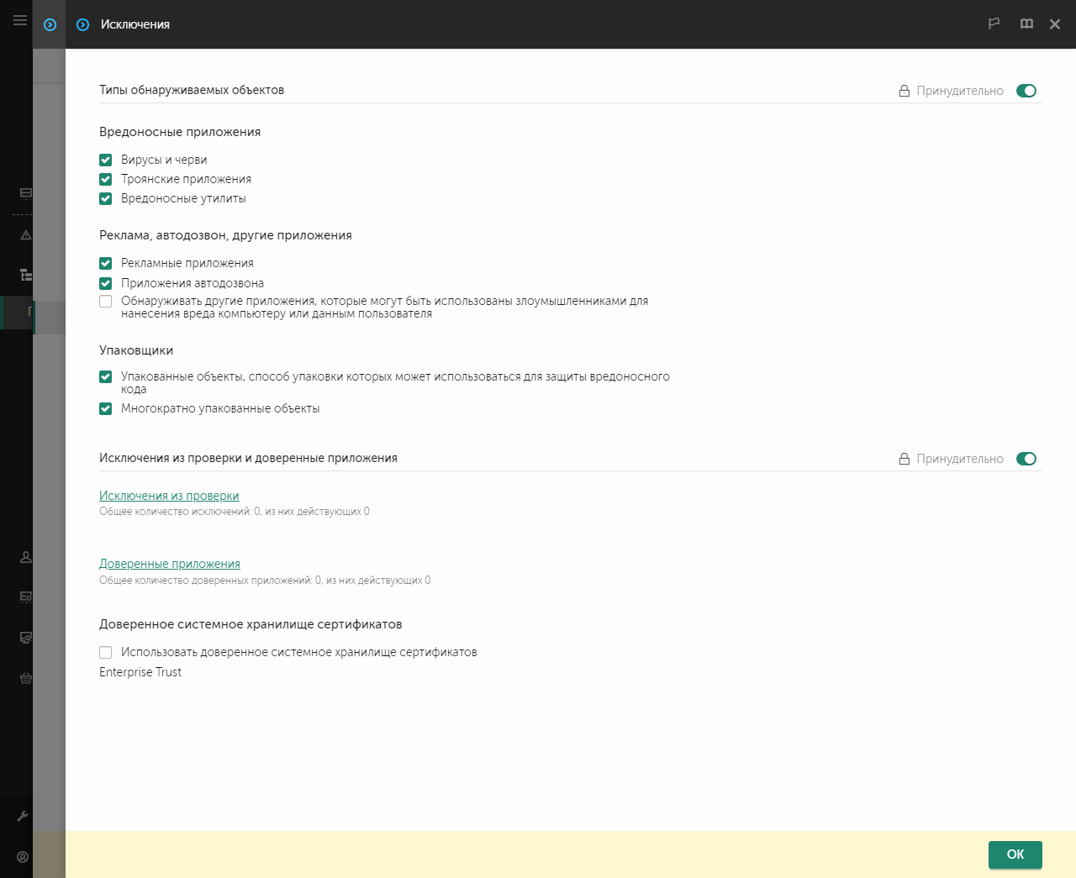Screen dimensions: 1076x878
Task: Toggle Принудительно switch for Типы обнаруживаемых объектов
Action: 1026,91
